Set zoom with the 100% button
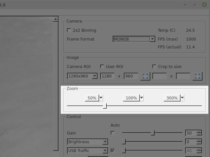This screenshot has width=210, height=157. pos(131,98)
